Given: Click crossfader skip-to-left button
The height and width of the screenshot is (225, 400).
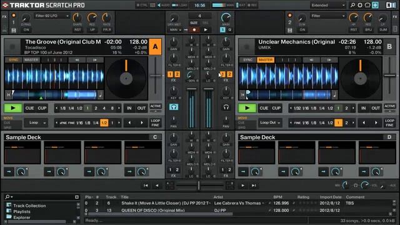Looking at the screenshot, I should point(146,186).
